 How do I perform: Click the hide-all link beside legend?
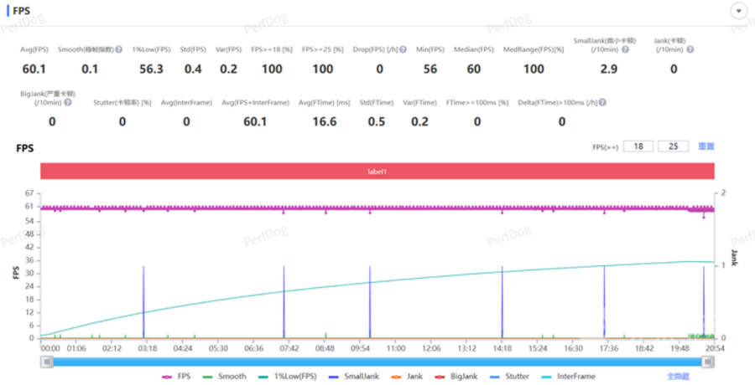pyautogui.click(x=679, y=377)
